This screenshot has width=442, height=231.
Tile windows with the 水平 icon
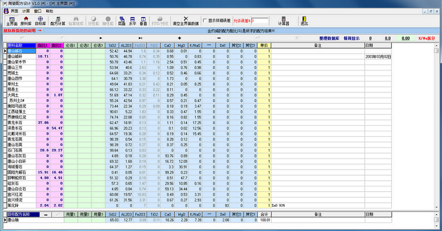click(133, 20)
